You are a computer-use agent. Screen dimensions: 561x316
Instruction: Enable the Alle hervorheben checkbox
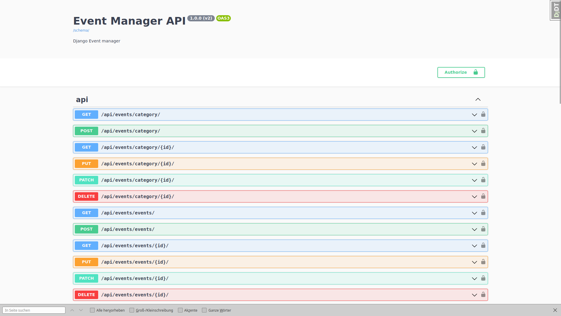92,310
